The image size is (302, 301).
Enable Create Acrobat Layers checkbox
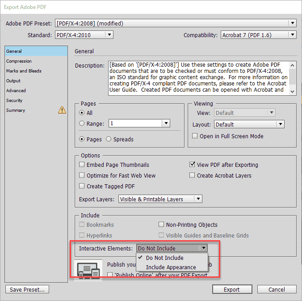(192, 175)
